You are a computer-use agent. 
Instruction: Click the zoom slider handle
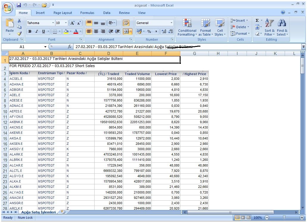284,218
